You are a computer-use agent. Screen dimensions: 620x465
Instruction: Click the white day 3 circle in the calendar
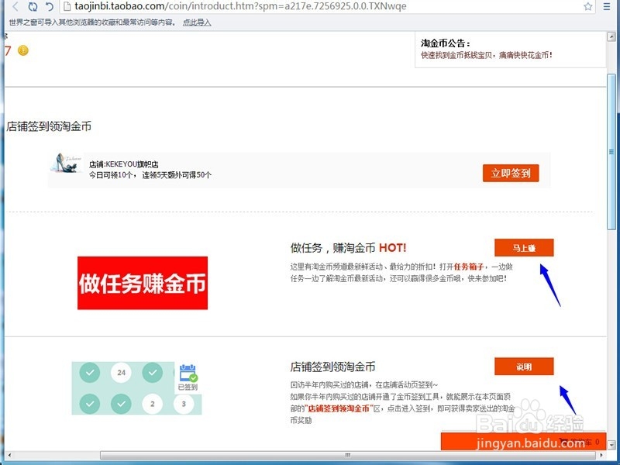(183, 404)
